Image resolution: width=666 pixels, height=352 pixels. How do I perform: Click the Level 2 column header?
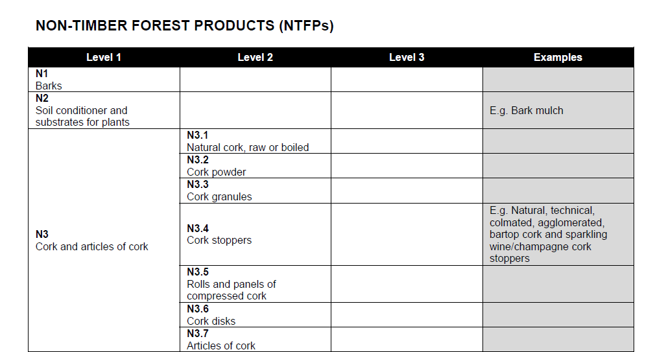click(x=255, y=57)
